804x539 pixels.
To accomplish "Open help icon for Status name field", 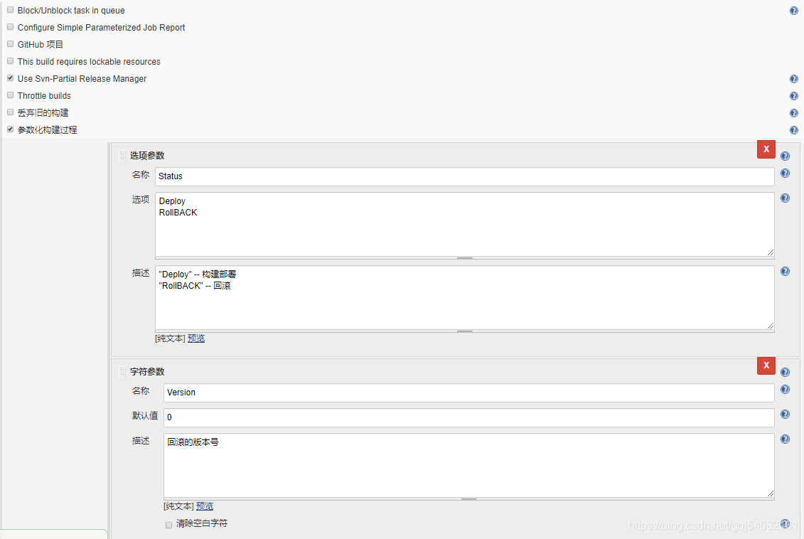I will point(785,174).
